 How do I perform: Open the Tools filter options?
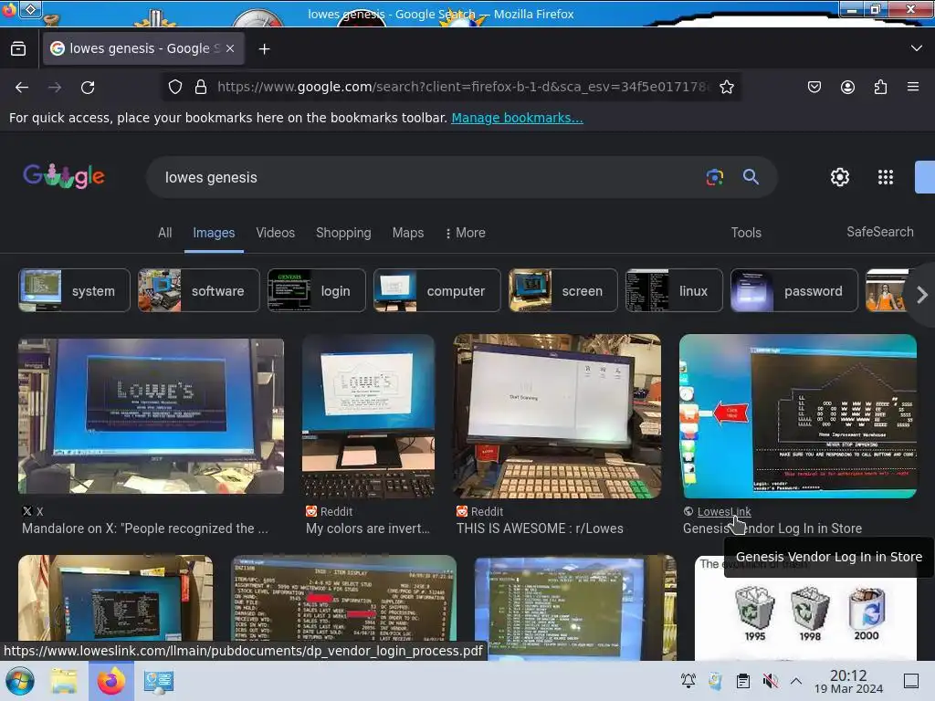click(x=746, y=233)
